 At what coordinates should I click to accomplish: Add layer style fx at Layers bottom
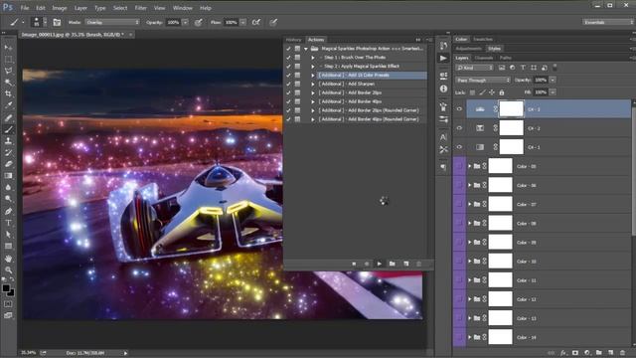563,353
